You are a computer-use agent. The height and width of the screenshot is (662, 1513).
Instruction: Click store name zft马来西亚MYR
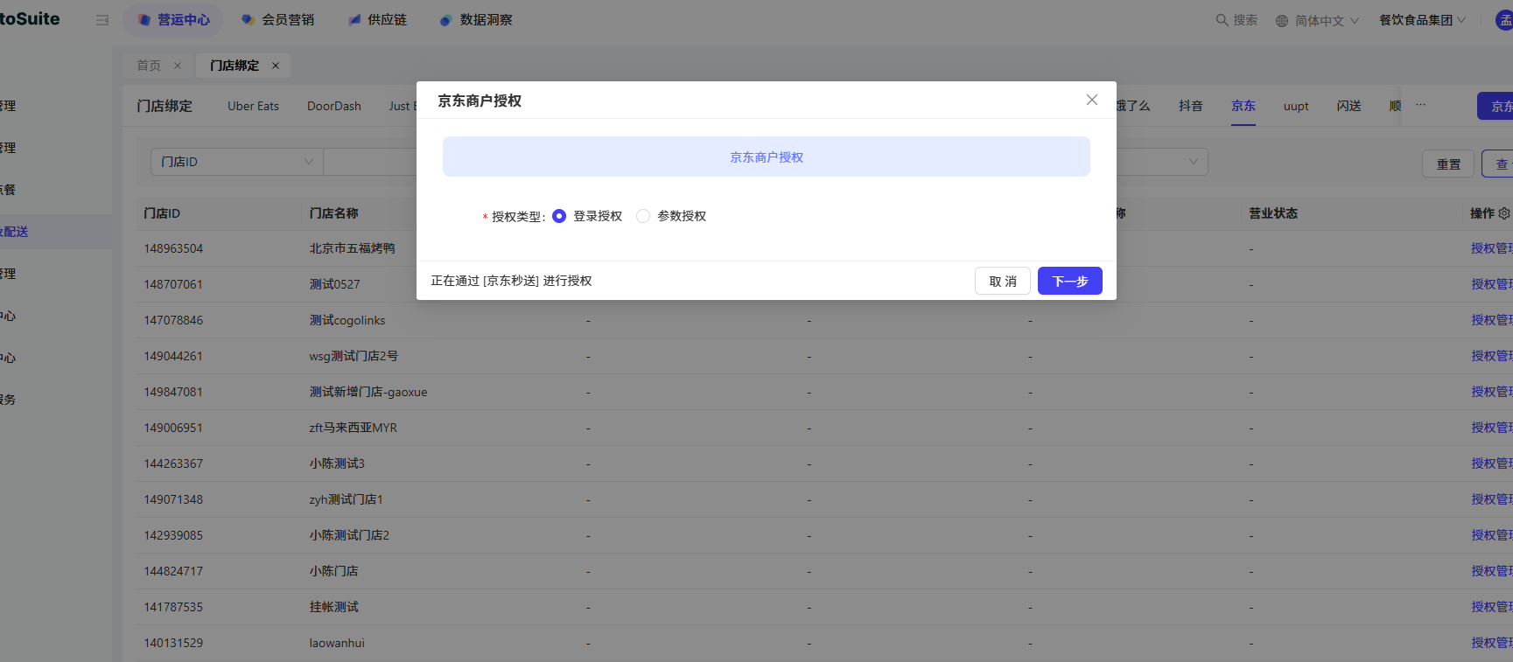[354, 428]
